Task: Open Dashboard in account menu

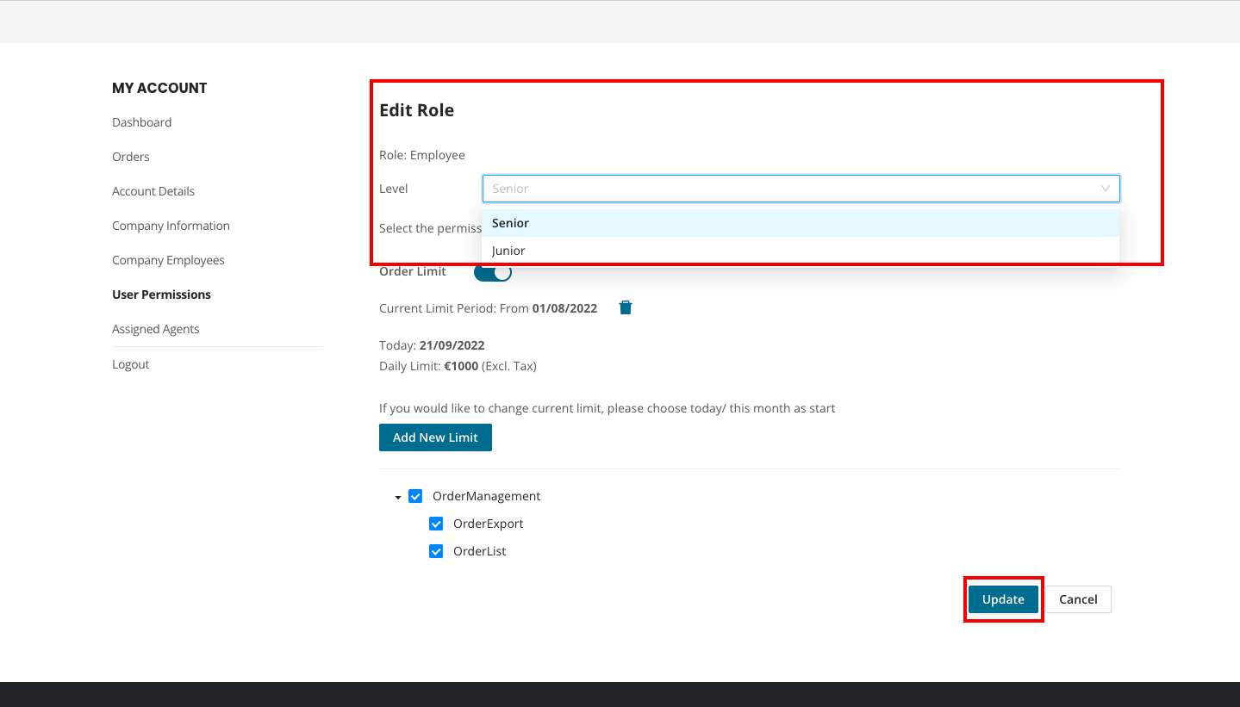Action: tap(141, 122)
